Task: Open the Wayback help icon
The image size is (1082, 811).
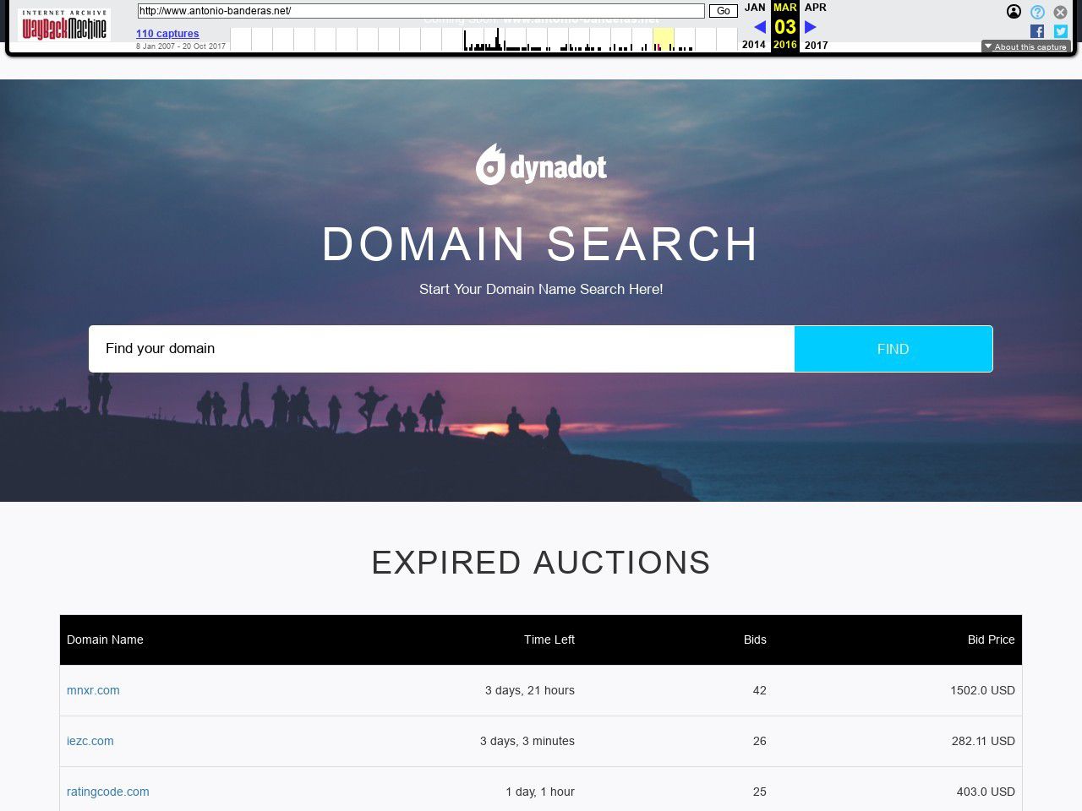Action: (x=1037, y=12)
